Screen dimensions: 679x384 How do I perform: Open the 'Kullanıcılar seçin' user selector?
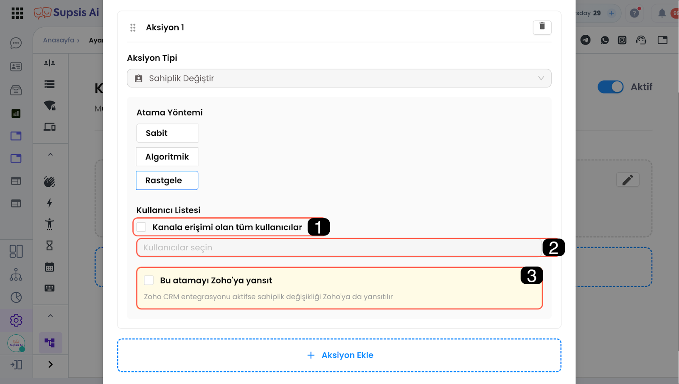coord(339,248)
